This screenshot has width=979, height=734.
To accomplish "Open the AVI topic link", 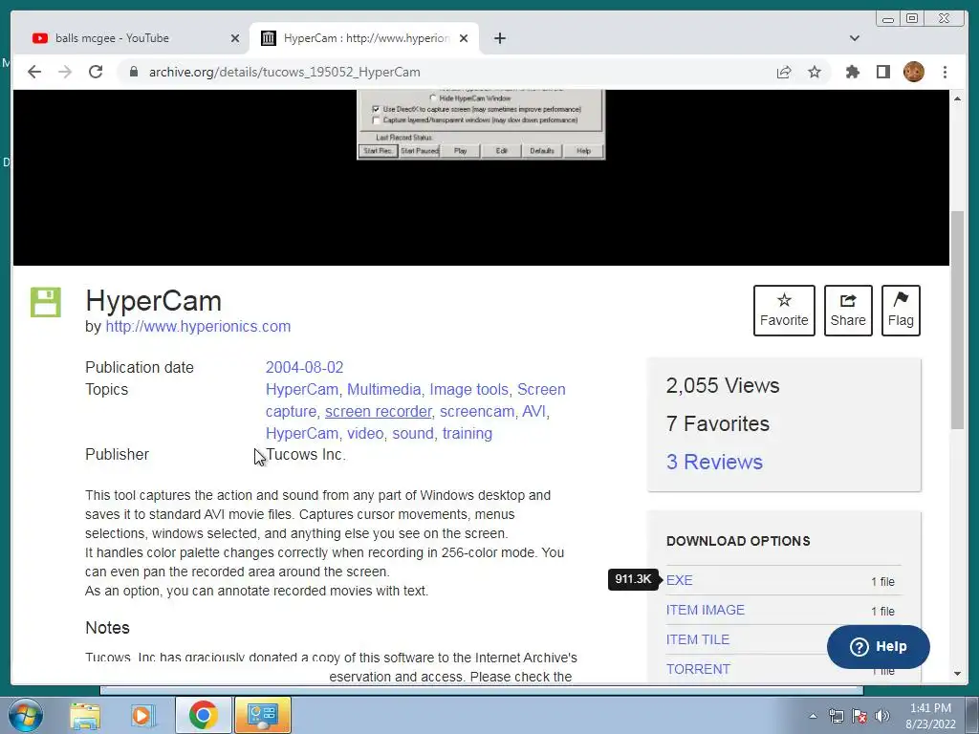I will (x=533, y=411).
